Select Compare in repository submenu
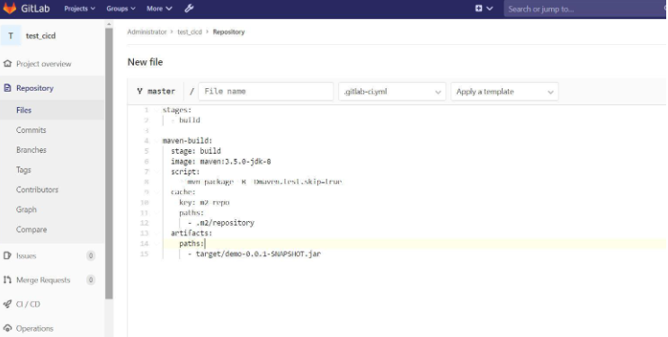 tap(31, 229)
